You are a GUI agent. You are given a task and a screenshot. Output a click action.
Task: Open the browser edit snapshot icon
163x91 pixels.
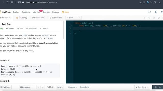coord(140,2)
